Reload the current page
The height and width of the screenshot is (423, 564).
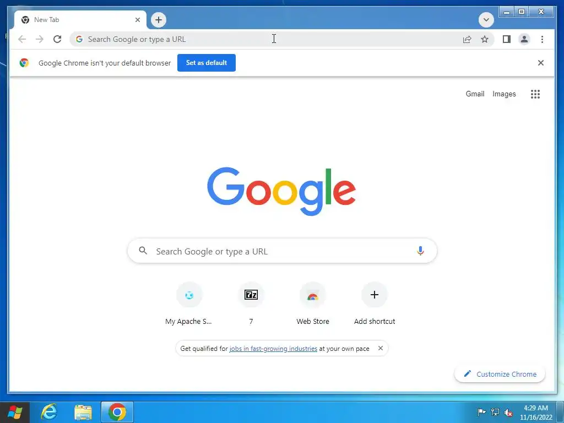57,39
